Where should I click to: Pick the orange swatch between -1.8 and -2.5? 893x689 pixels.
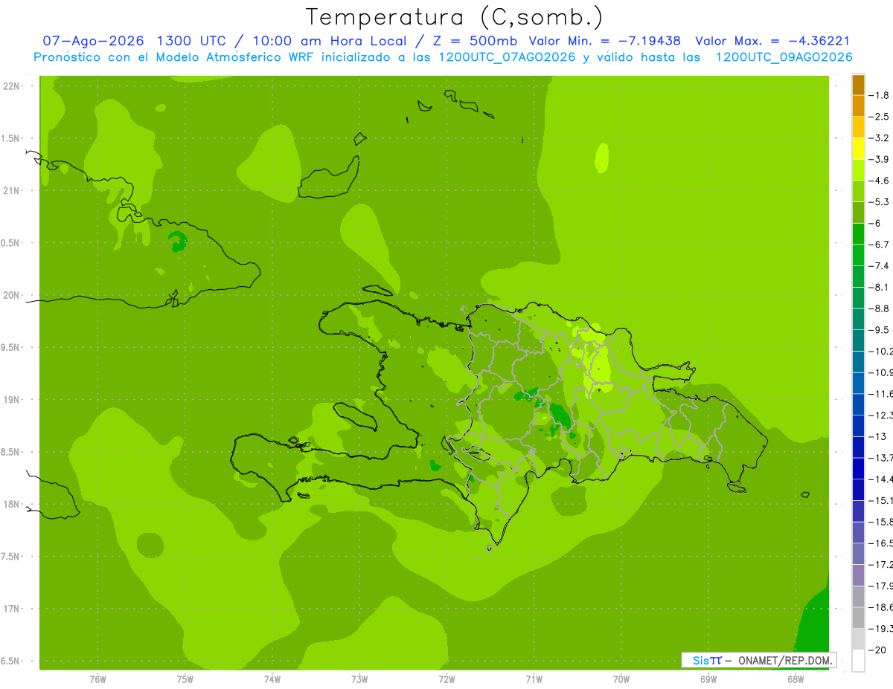pos(858,106)
